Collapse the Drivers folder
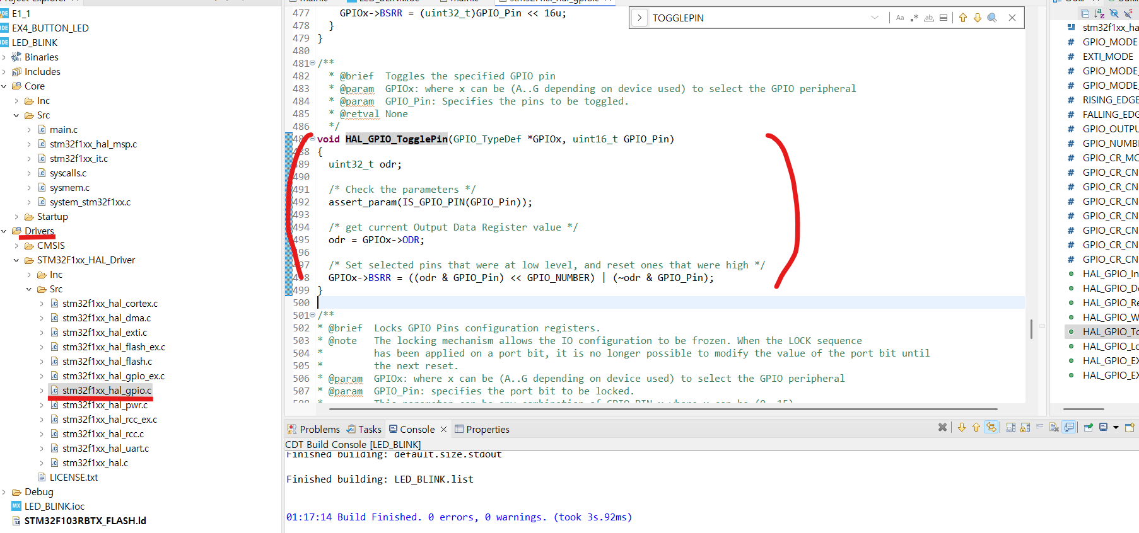The height and width of the screenshot is (533, 1139). pos(4,231)
